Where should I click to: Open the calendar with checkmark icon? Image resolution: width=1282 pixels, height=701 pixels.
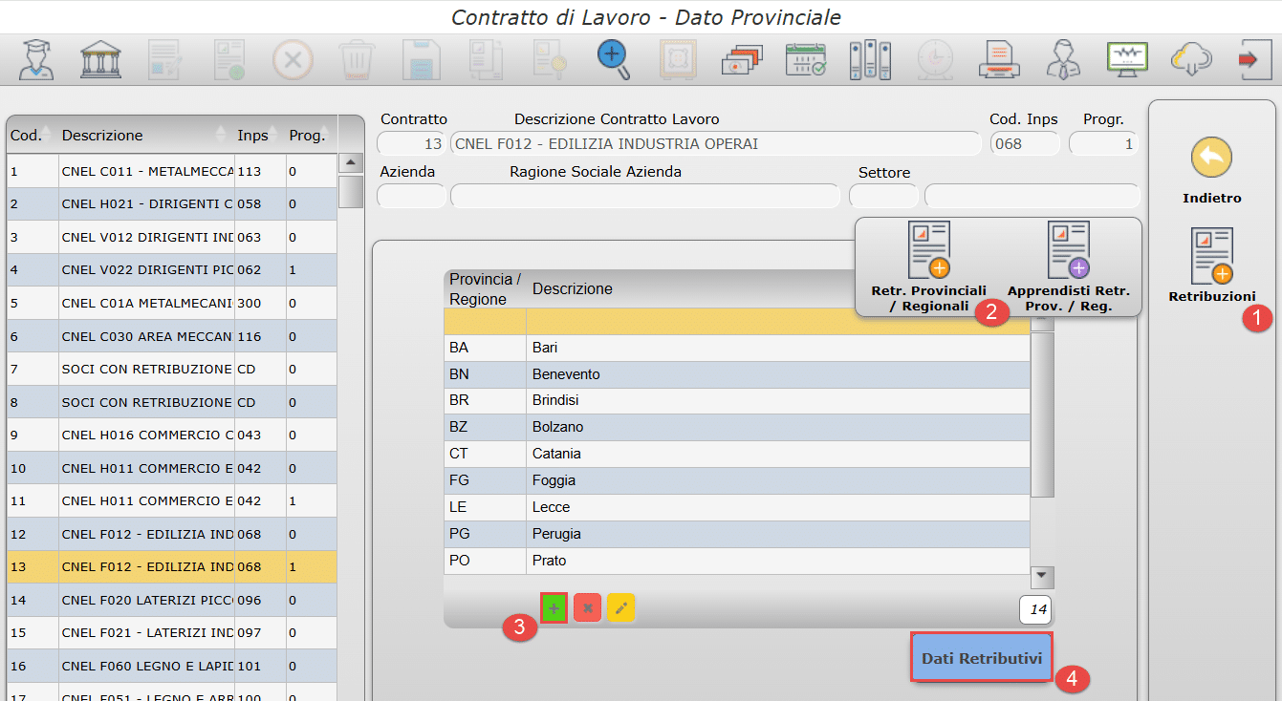(806, 60)
